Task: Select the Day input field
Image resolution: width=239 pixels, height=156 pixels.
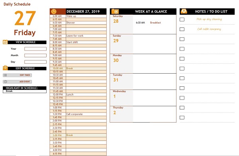Action: [35, 62]
